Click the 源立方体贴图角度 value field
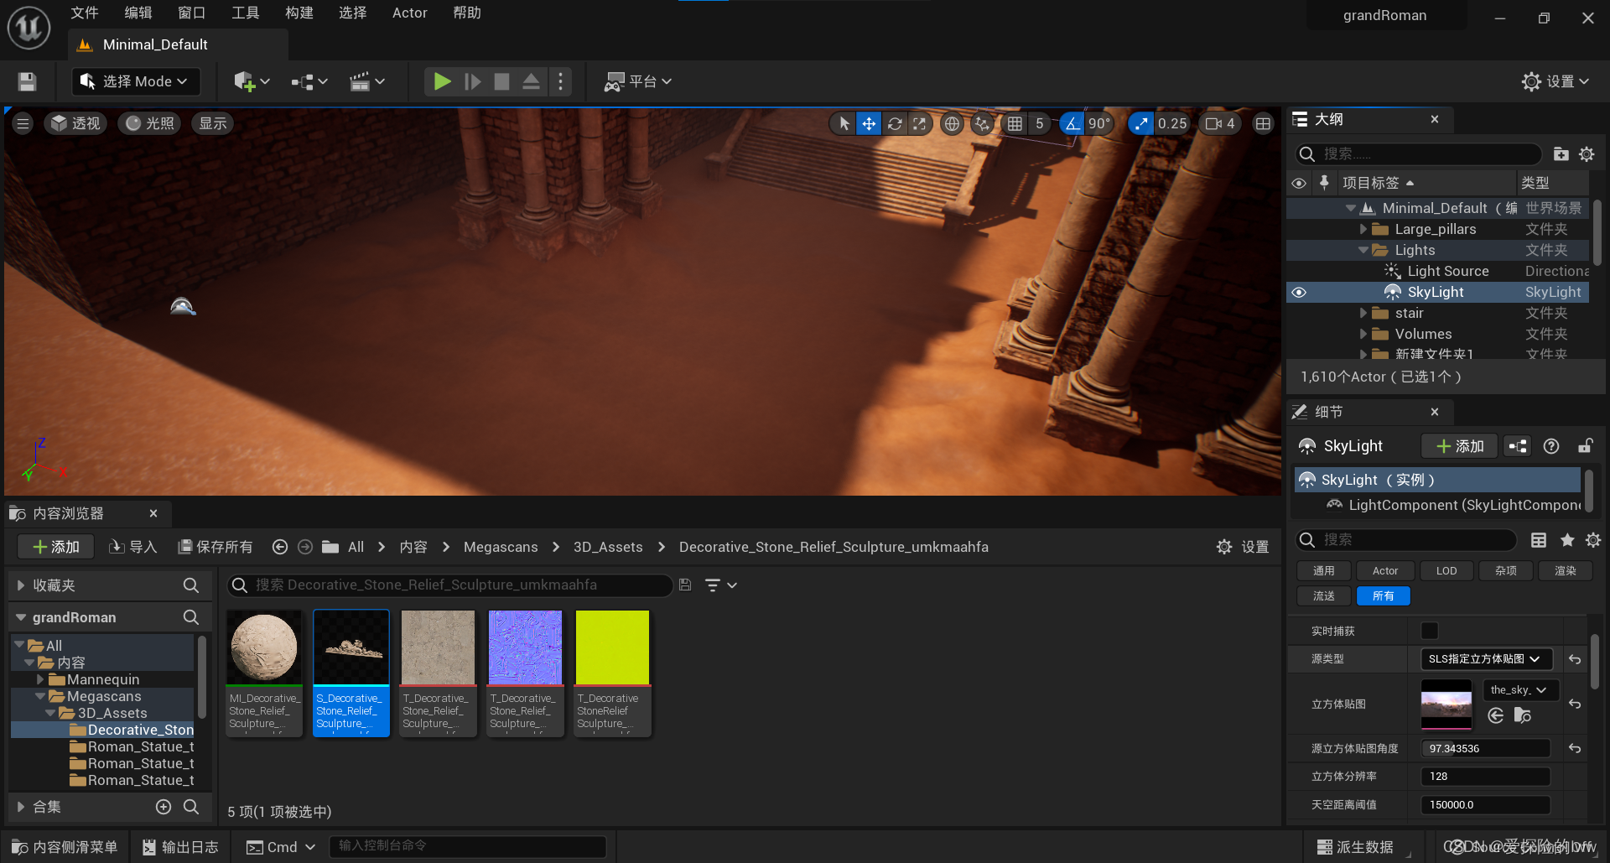 click(x=1485, y=748)
